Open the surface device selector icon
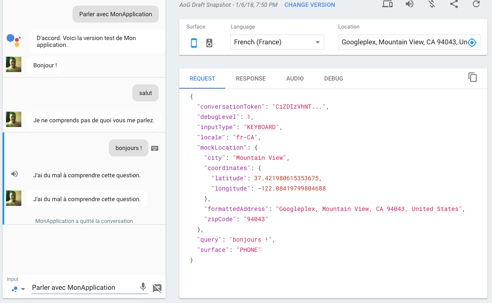The image size is (492, 303). pos(387,4)
